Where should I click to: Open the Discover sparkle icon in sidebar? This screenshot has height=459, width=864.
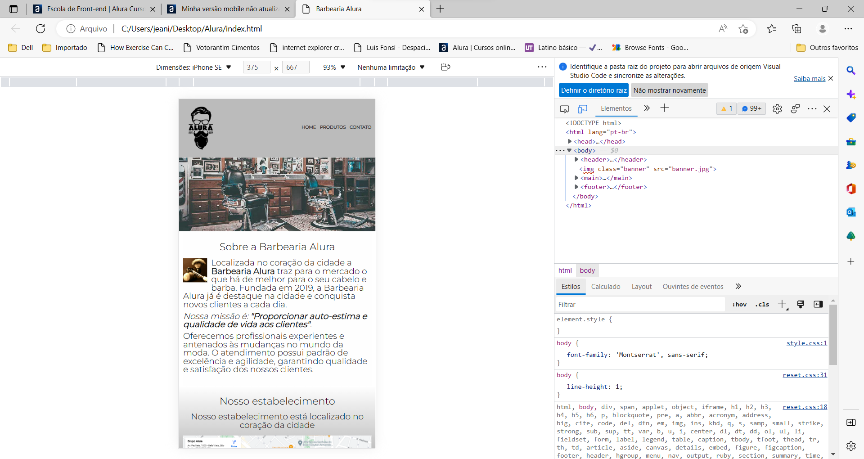click(851, 94)
